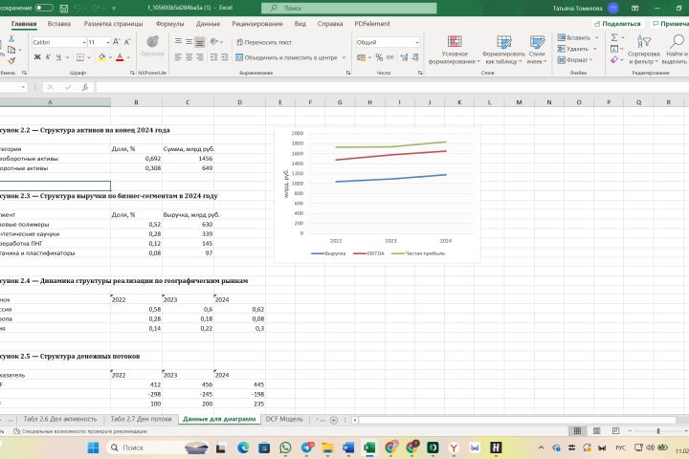Select Normal view in status bar
The width and height of the screenshot is (689, 459).
pos(577,431)
